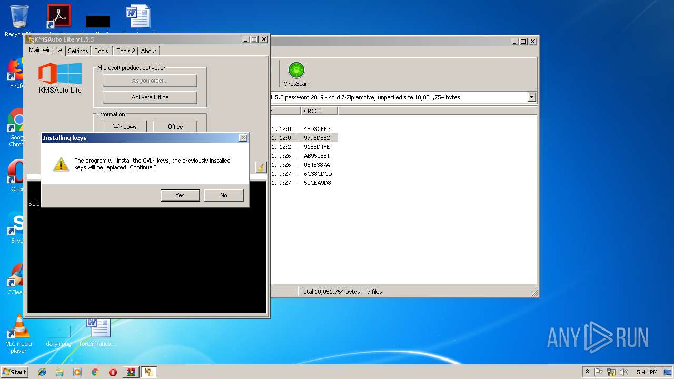Image resolution: width=674 pixels, height=379 pixels.
Task: Click the Start button
Action: pyautogui.click(x=14, y=372)
